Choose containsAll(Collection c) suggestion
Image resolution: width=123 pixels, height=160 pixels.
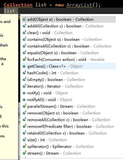point(68,46)
